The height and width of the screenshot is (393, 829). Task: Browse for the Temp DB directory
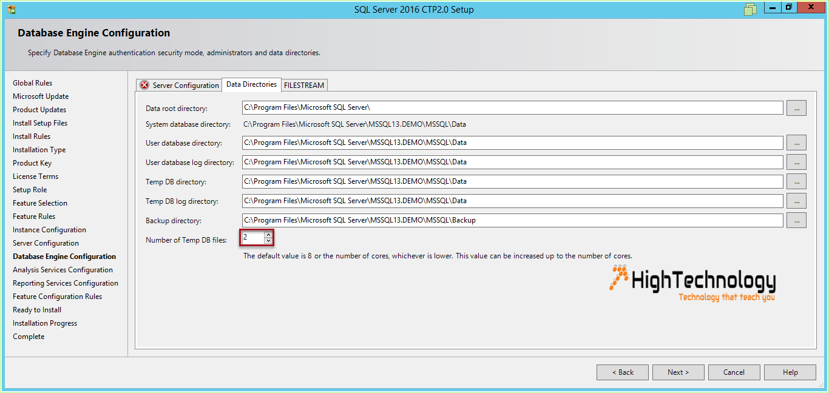click(x=796, y=181)
